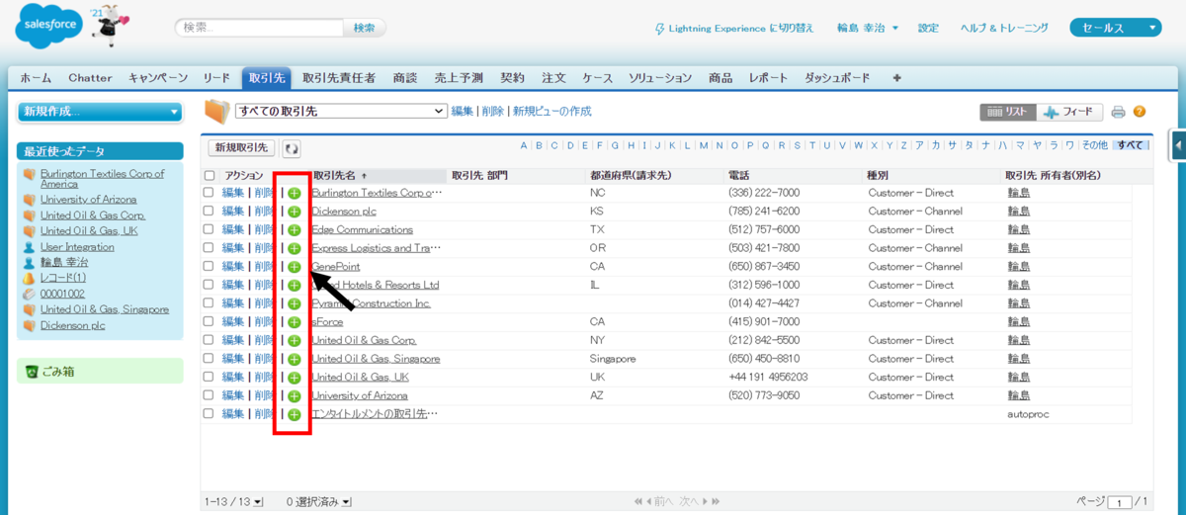Viewport: 1186px width, 515px height.
Task: Expand the 新規作成 sidebar dropdown
Action: click(100, 112)
